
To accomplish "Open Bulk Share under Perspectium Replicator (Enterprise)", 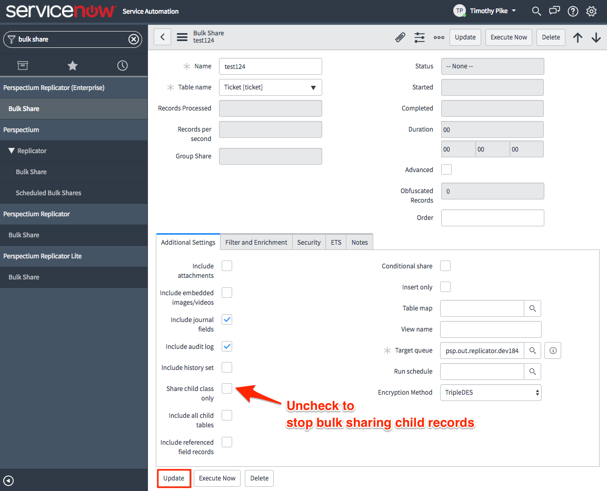I will (x=74, y=109).
